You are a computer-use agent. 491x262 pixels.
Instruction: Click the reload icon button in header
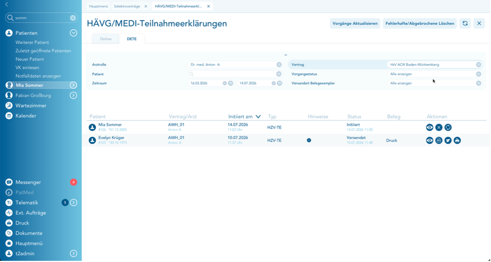[x=465, y=24]
